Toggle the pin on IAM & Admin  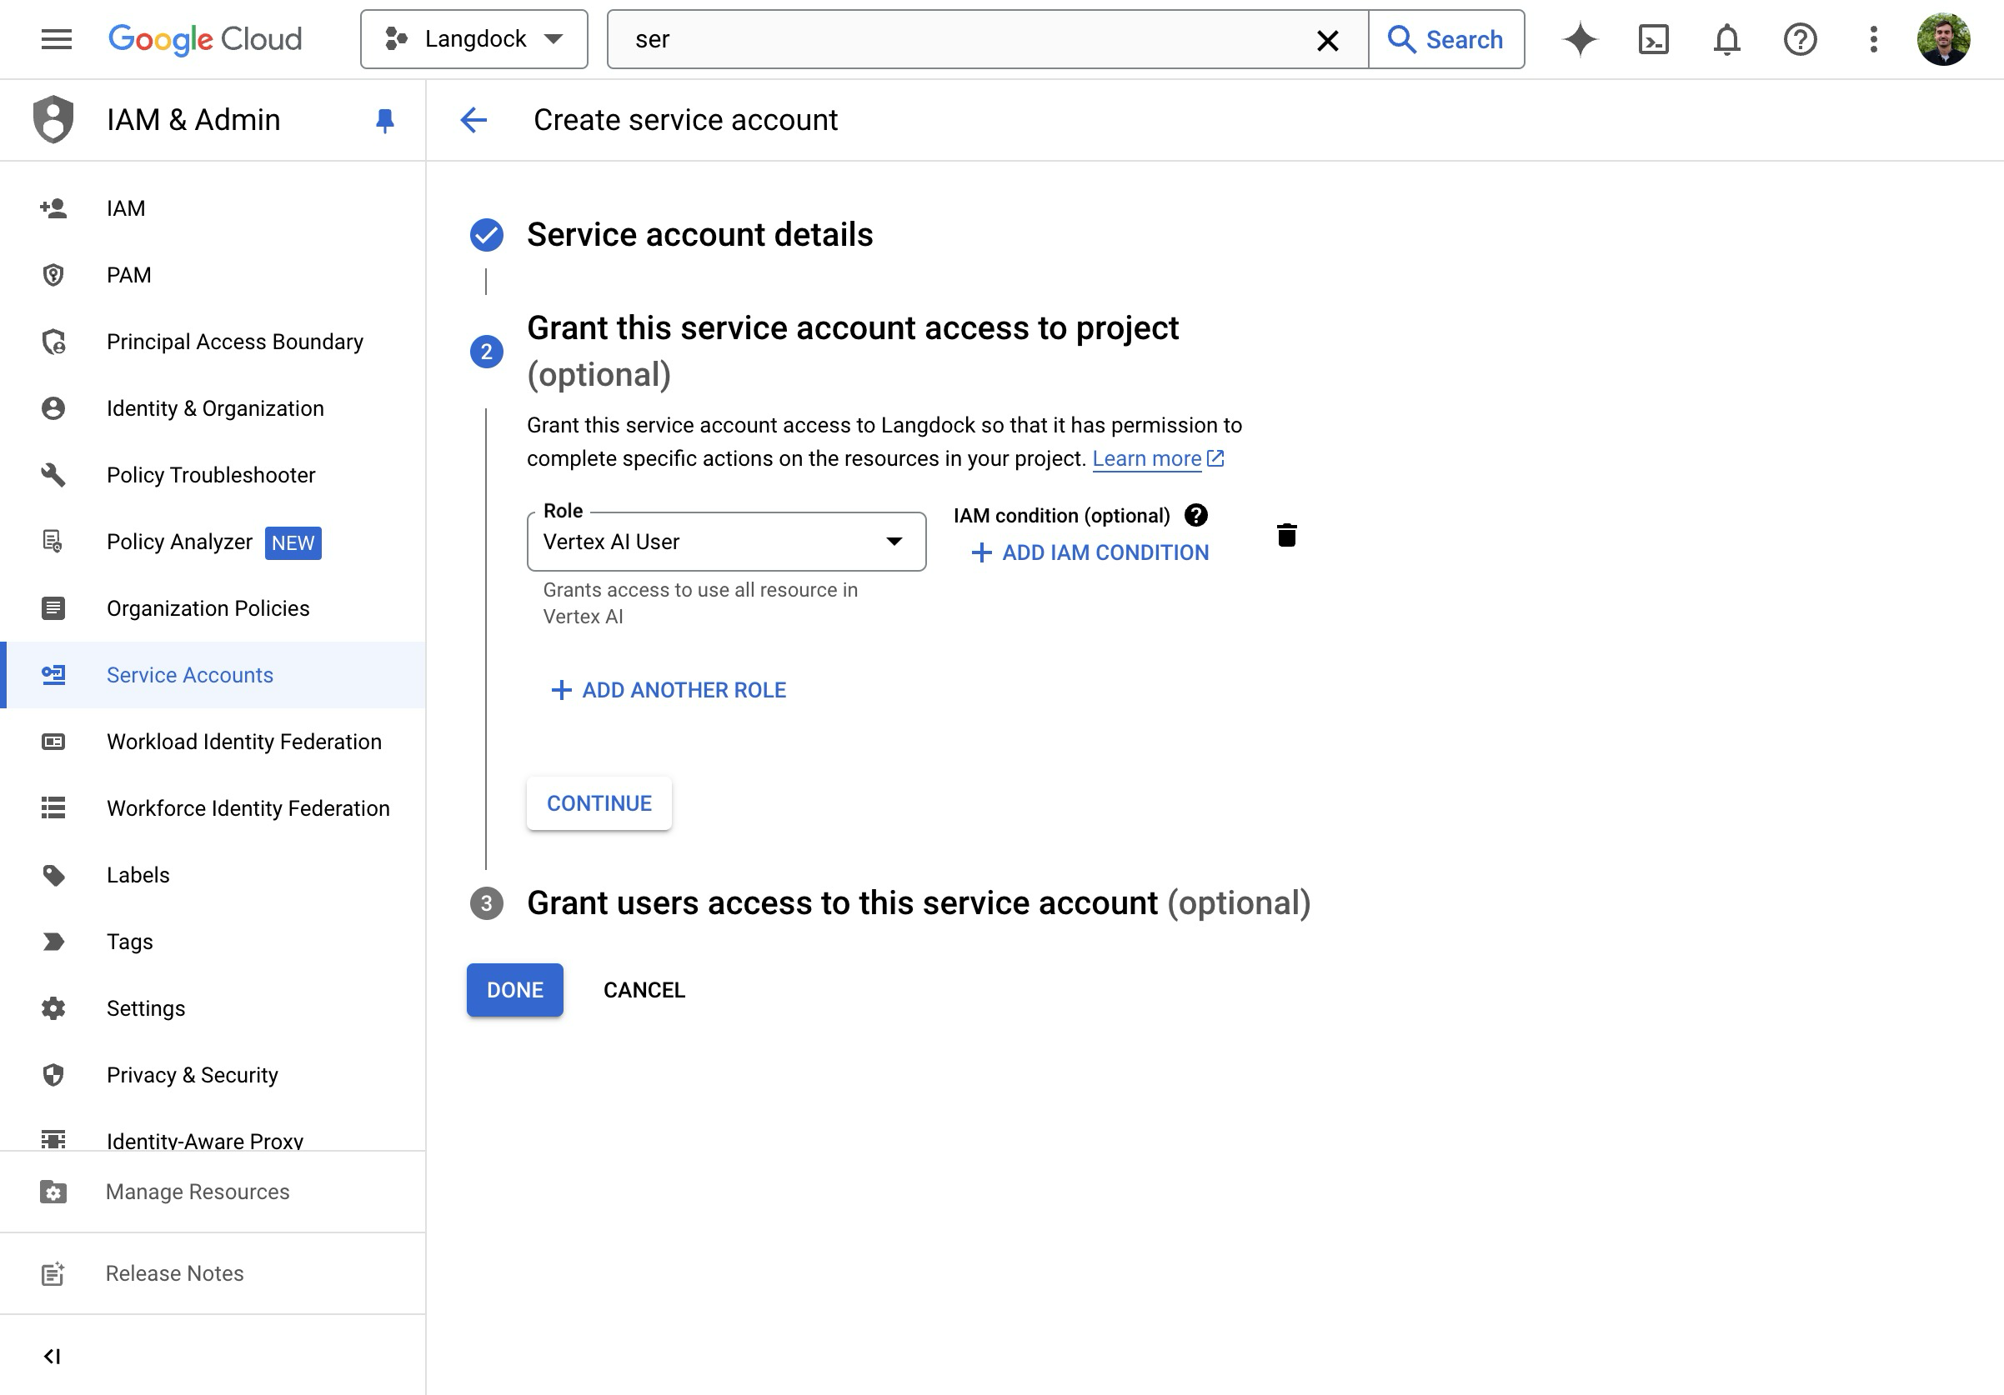(384, 120)
